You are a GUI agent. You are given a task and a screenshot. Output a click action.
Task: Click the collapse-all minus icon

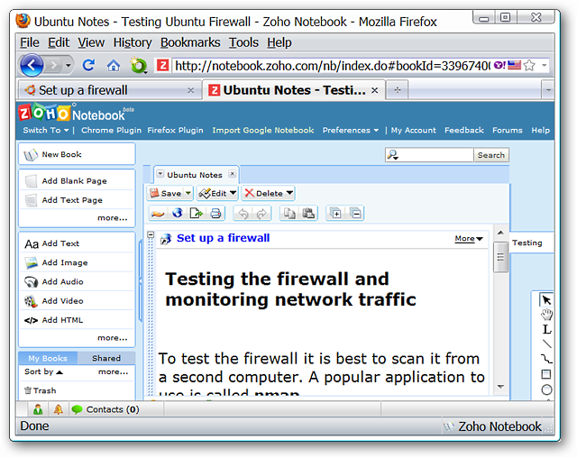coord(355,213)
